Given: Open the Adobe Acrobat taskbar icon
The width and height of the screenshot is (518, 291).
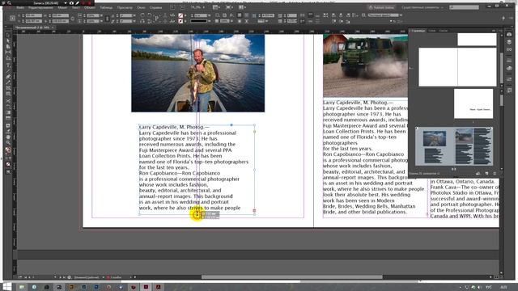Looking at the screenshot, I should pos(159,287).
